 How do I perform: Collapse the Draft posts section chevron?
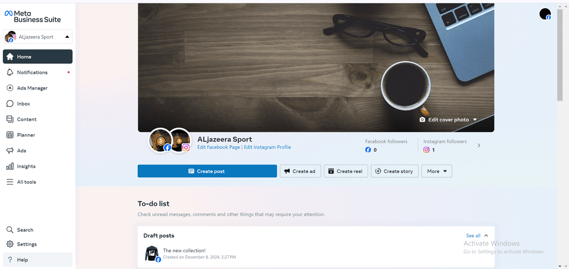click(486, 236)
